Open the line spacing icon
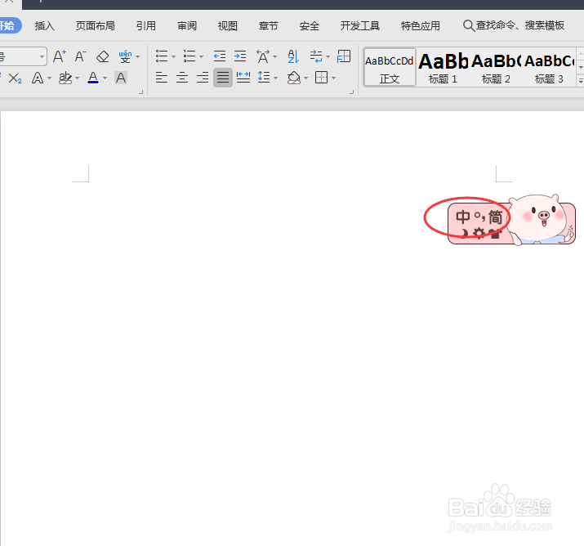This screenshot has height=546, width=584. [x=264, y=78]
